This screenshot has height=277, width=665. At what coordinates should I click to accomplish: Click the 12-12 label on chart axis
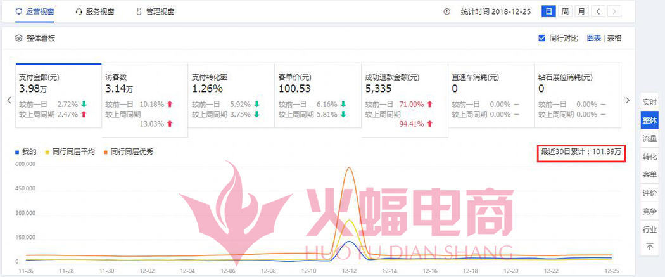pyautogui.click(x=349, y=270)
